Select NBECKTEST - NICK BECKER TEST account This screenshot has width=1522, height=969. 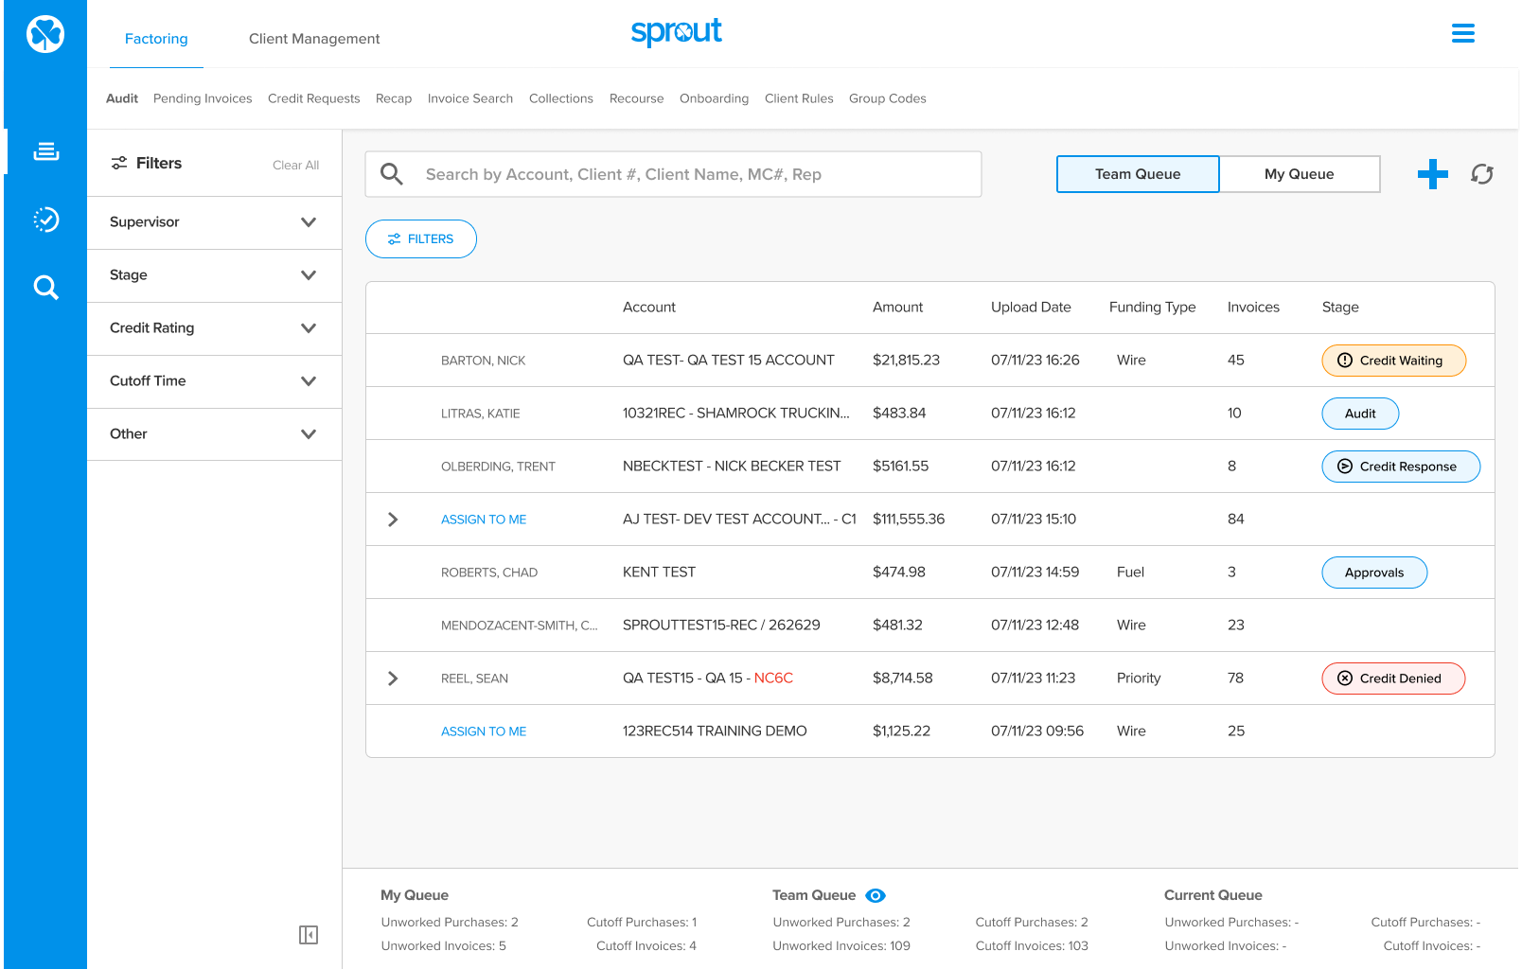click(732, 467)
